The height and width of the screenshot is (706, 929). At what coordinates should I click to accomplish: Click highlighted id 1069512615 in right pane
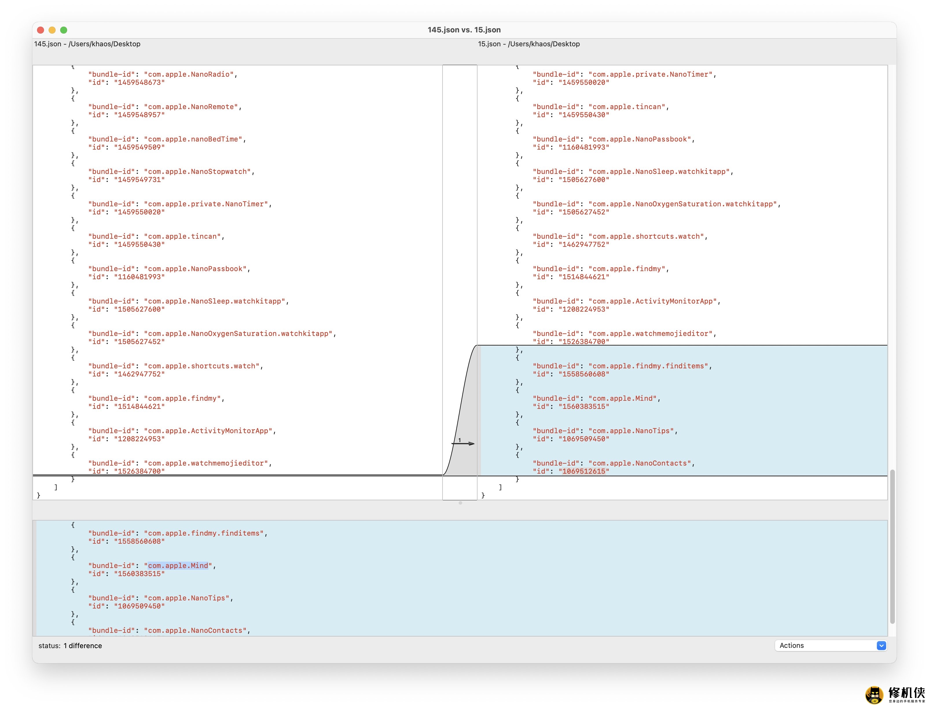click(584, 471)
